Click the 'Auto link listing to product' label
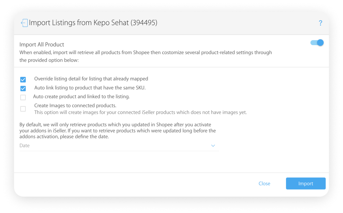This screenshot has height=213, width=343. coord(90,88)
